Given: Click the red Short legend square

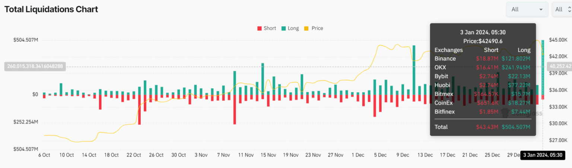Looking at the screenshot, I should coord(260,29).
